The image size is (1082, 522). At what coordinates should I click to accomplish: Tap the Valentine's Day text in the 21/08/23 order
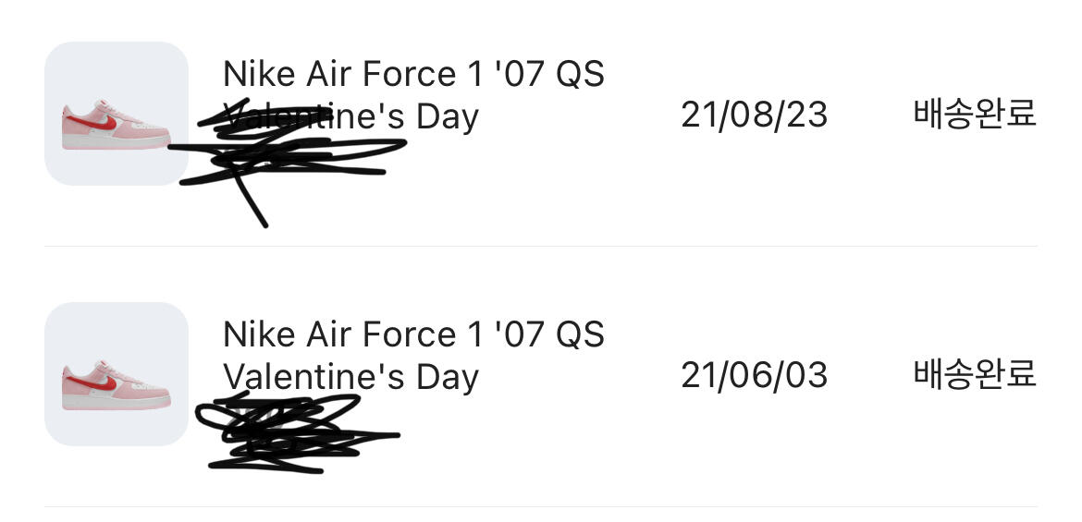[350, 117]
